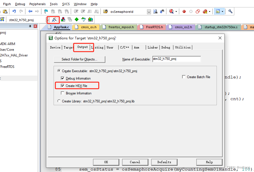Insert a breakpoint with the red dot icon
This screenshot has height=172, width=254.
pos(184,11)
